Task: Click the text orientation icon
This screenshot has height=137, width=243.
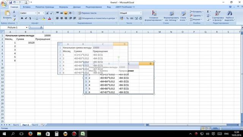Action: tap(71, 13)
